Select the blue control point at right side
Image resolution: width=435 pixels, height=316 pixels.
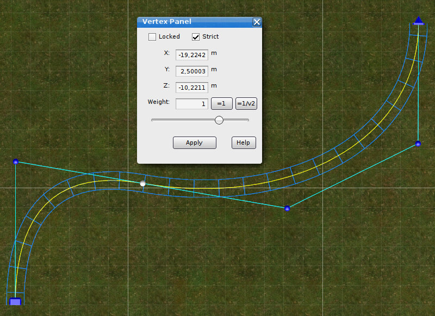click(x=418, y=144)
